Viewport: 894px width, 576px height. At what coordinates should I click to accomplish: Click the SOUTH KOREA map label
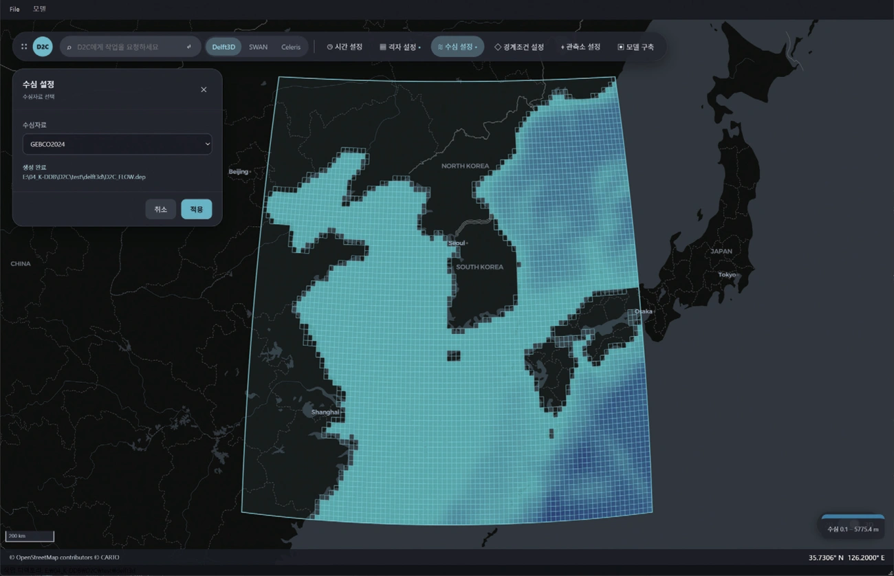pos(479,267)
